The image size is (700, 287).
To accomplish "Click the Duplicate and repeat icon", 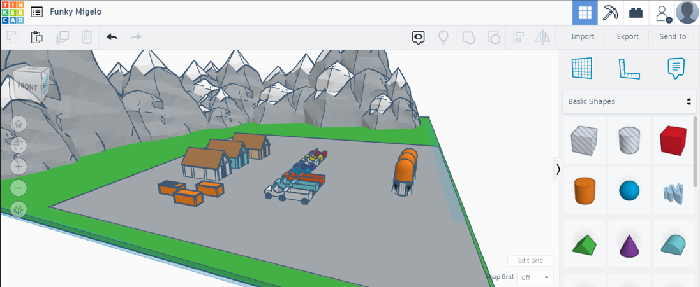I will click(x=62, y=37).
